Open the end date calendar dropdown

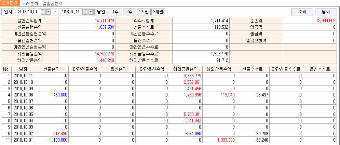91,12
